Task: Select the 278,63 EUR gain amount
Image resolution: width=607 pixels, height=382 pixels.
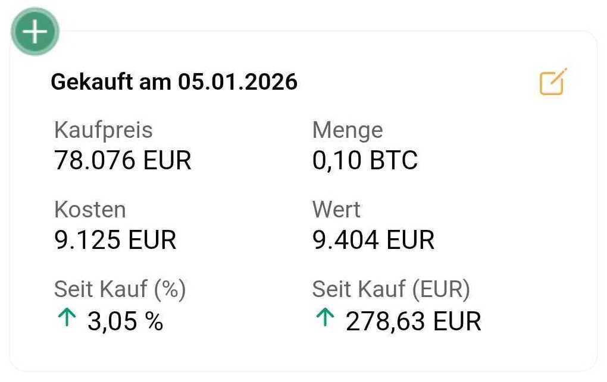Action: click(x=413, y=321)
